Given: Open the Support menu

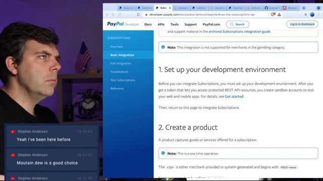Looking at the screenshot, I should coord(190,24).
